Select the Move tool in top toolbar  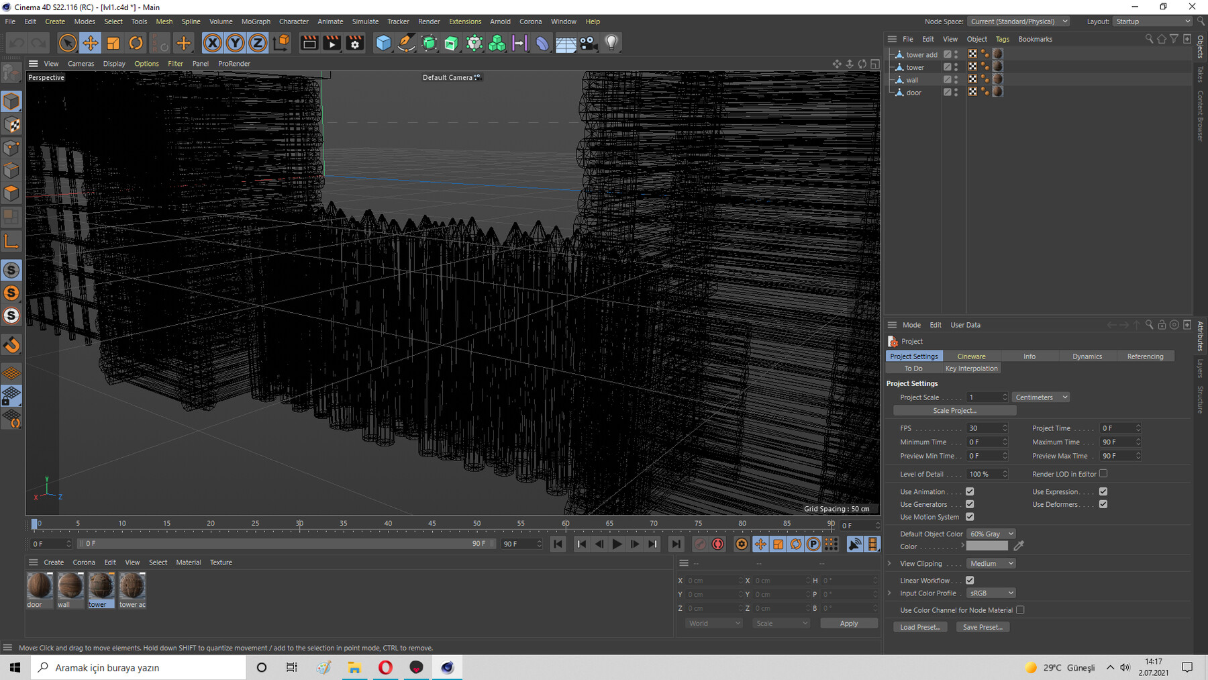pos(90,43)
